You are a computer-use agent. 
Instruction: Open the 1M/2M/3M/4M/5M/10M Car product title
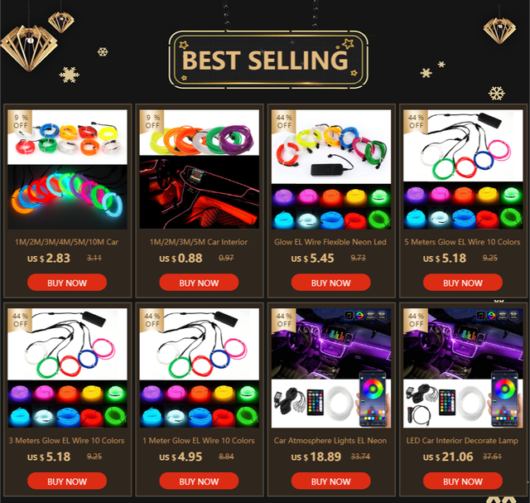point(66,242)
